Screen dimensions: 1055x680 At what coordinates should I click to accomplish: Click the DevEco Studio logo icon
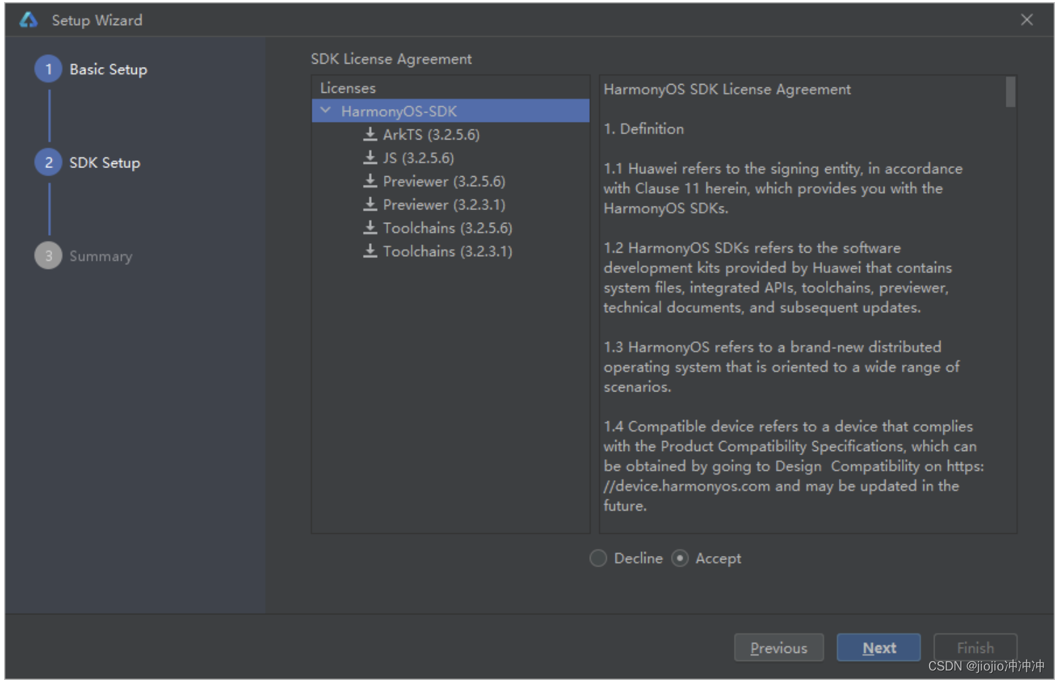pos(28,20)
